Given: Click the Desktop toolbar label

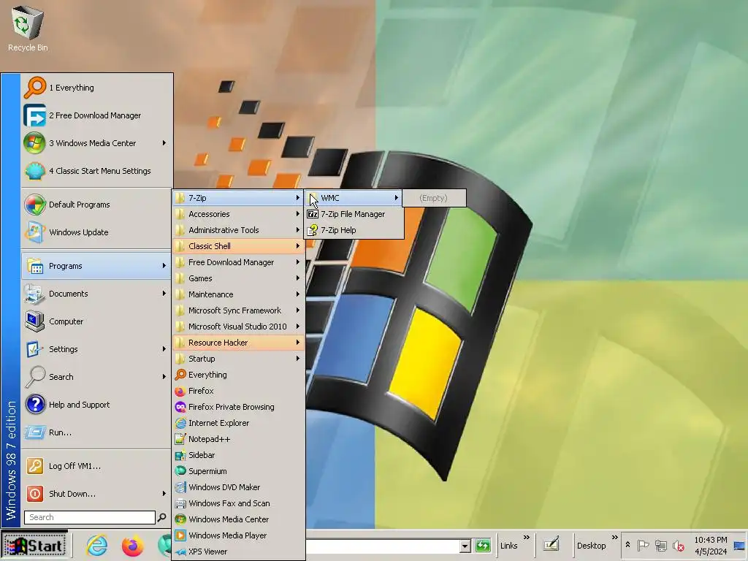Looking at the screenshot, I should (x=591, y=546).
